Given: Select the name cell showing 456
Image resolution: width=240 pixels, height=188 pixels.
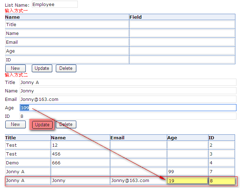Looking at the screenshot, I should (80, 154).
